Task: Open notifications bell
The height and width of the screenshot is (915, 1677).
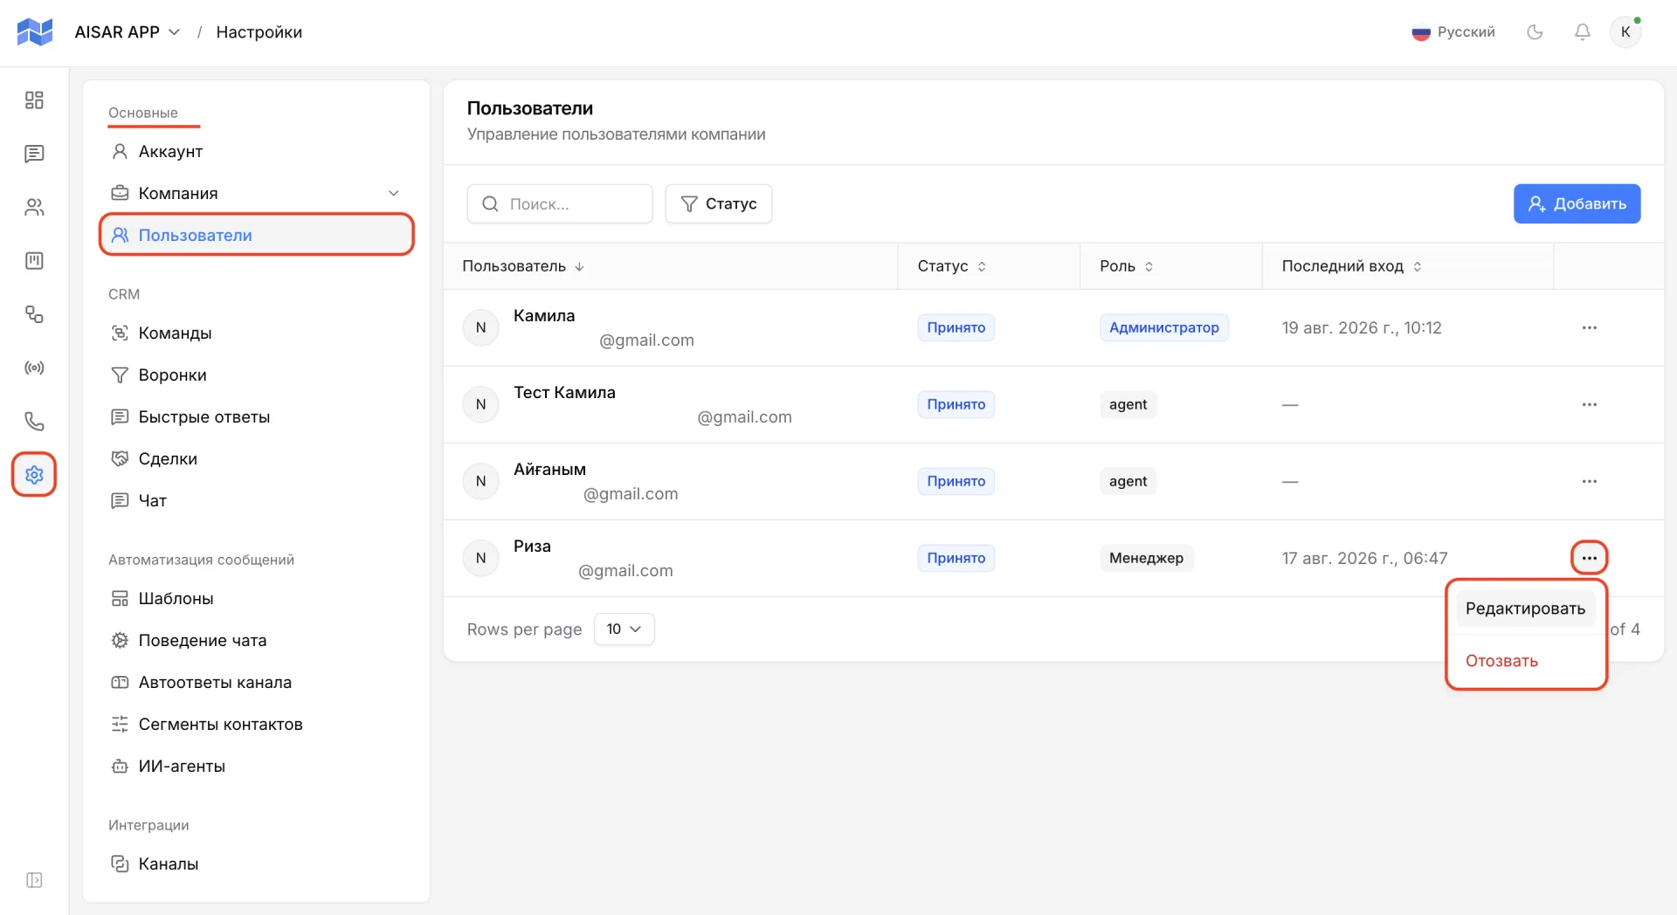Action: click(1582, 32)
